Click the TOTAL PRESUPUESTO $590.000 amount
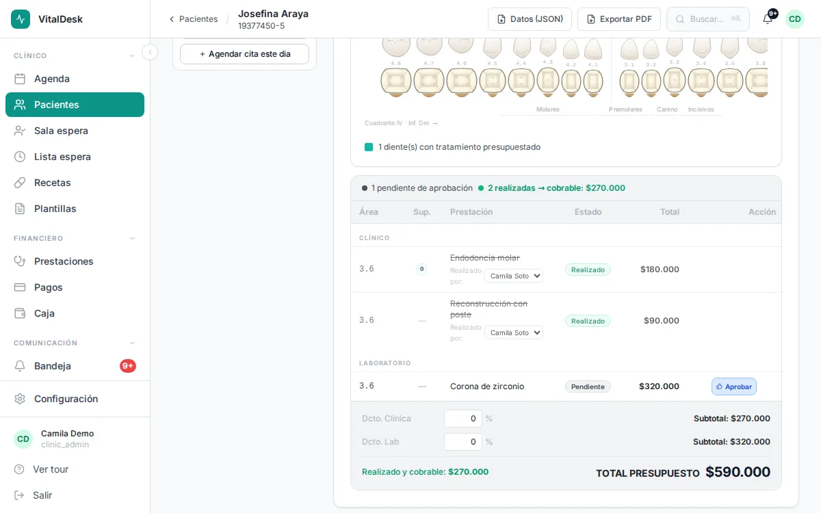 738,472
